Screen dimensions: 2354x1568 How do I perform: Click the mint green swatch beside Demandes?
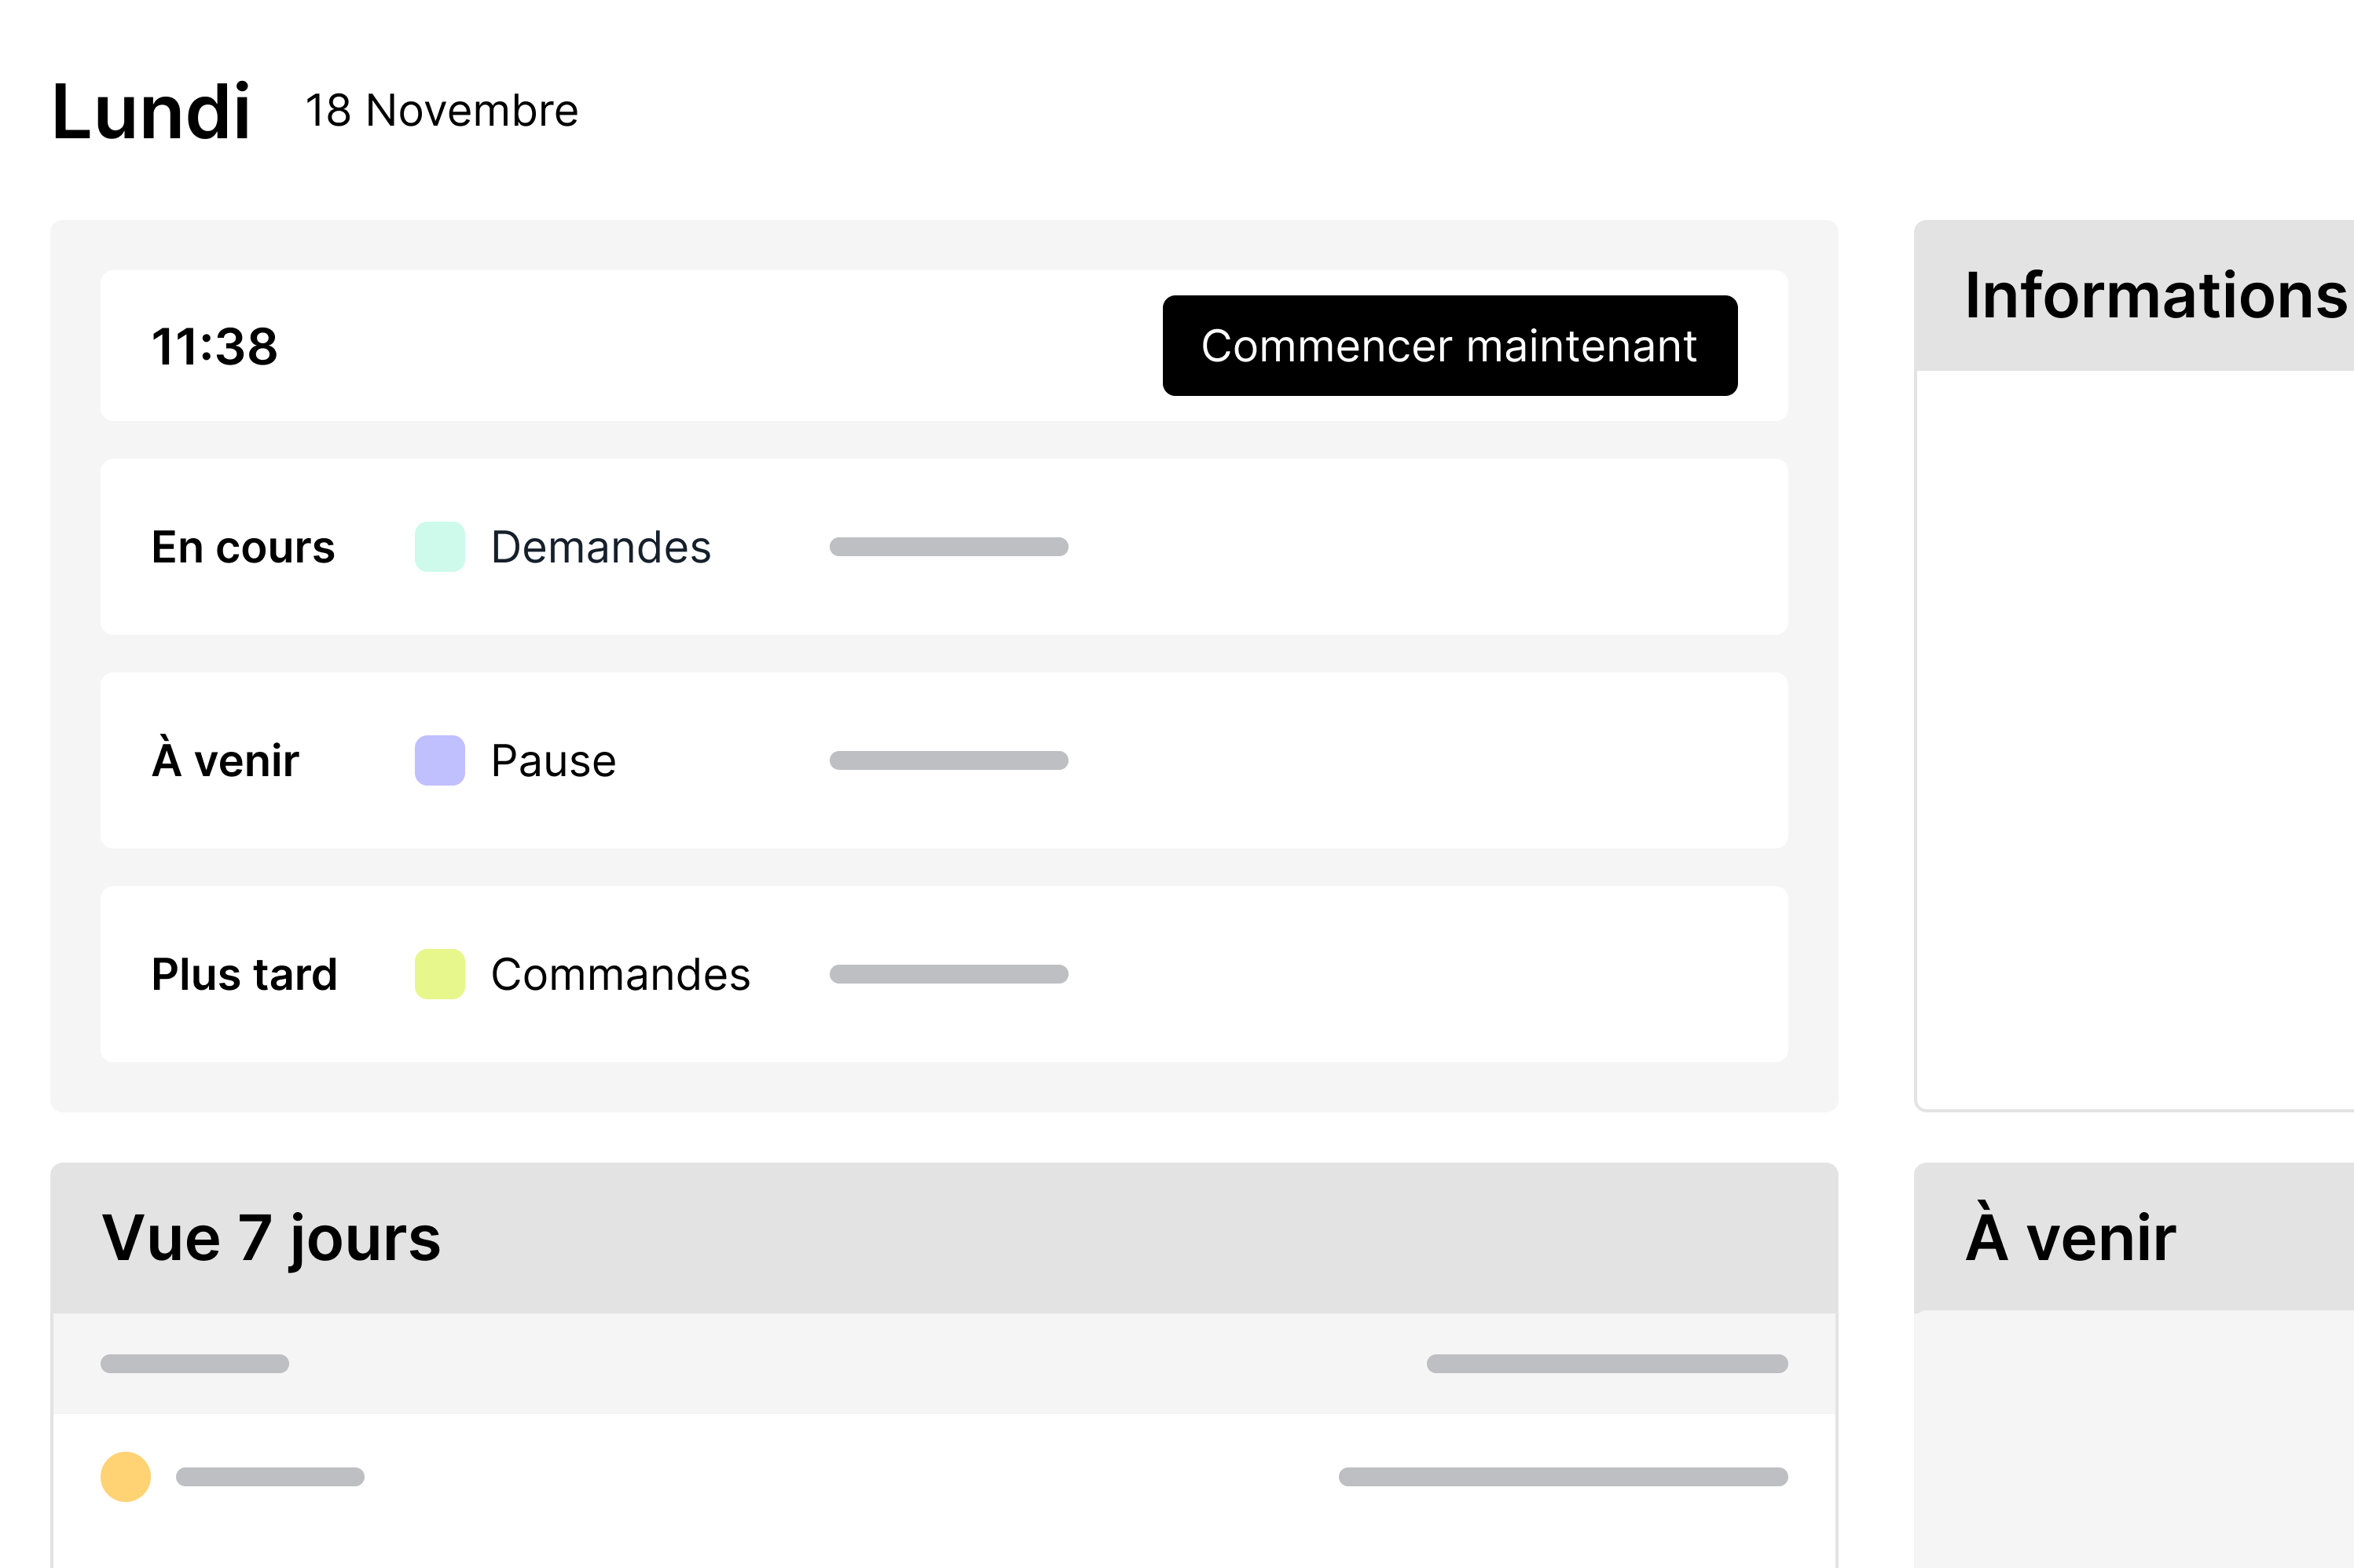point(439,547)
